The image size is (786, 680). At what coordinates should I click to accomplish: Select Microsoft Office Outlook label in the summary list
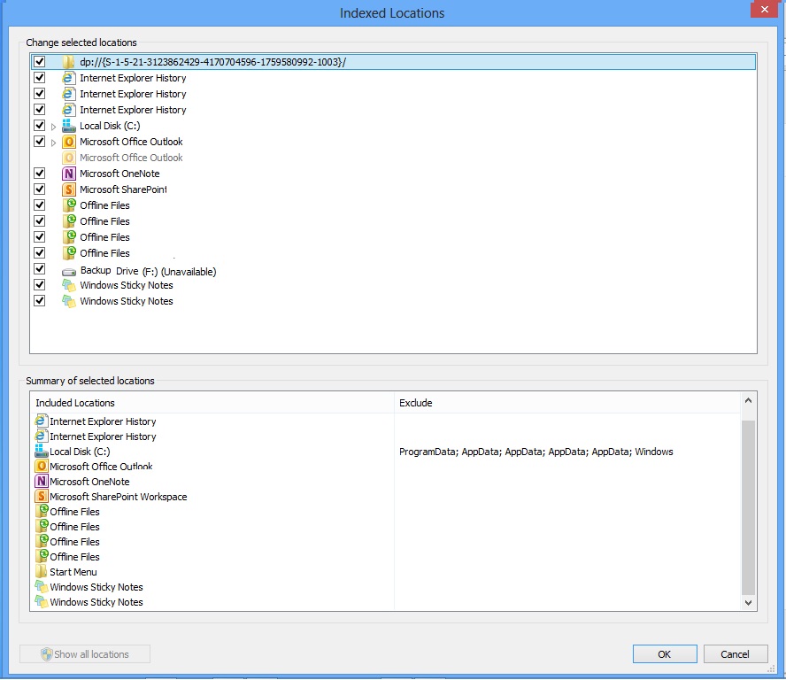tap(101, 467)
